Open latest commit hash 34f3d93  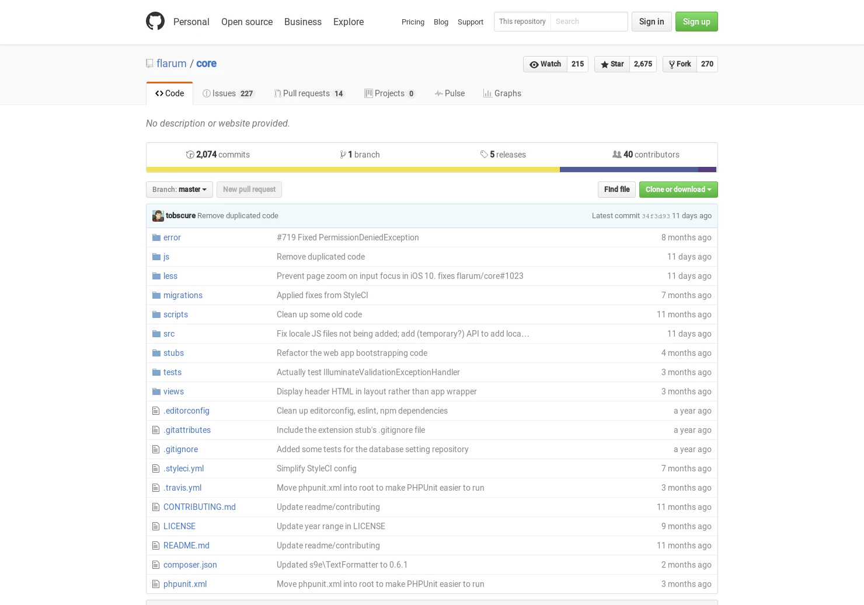tap(656, 216)
